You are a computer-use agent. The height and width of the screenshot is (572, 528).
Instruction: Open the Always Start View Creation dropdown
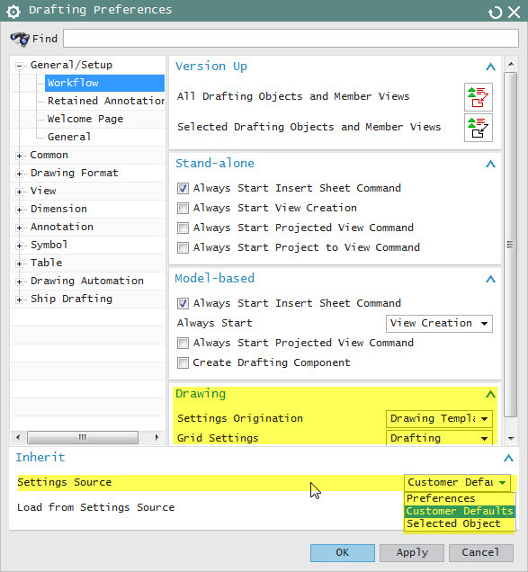coord(439,324)
